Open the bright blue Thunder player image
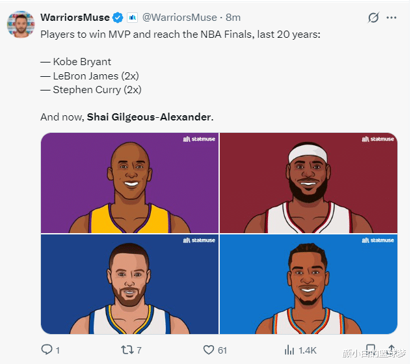The image size is (411, 364). click(308, 284)
